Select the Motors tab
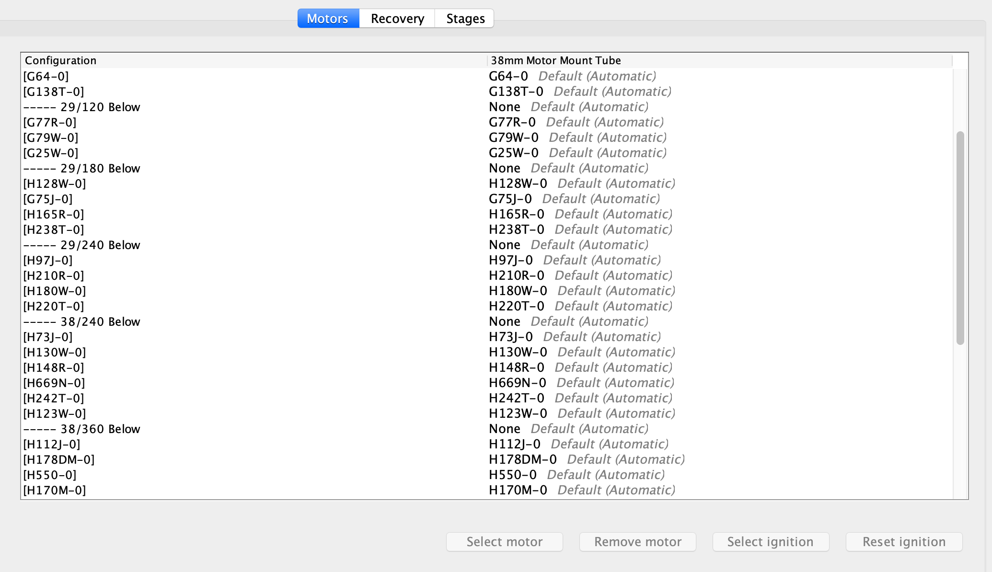 328,18
